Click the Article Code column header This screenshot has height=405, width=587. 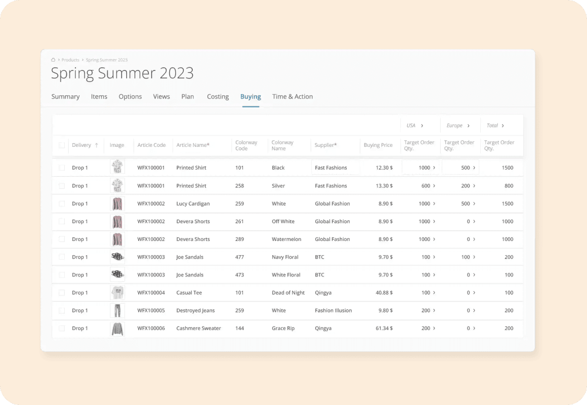tap(151, 145)
